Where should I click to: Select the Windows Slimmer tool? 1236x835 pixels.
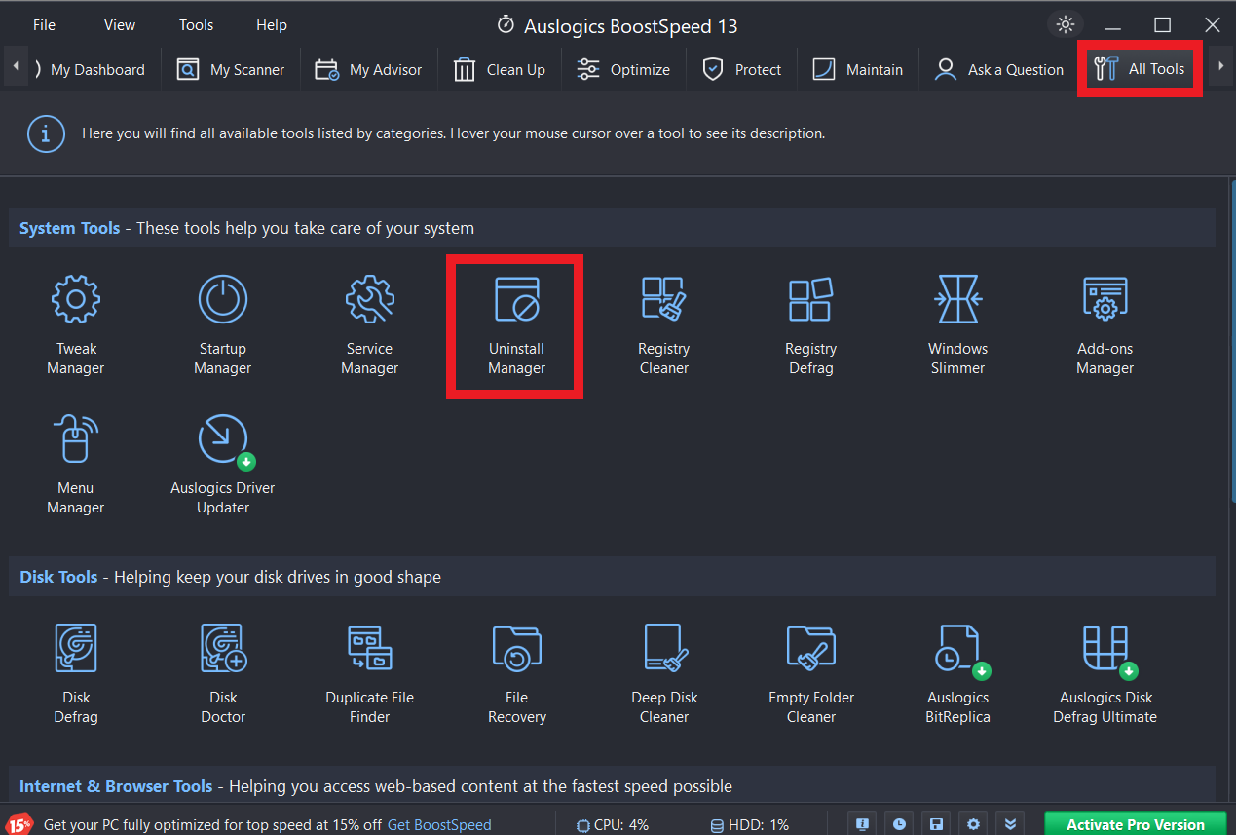[956, 324]
